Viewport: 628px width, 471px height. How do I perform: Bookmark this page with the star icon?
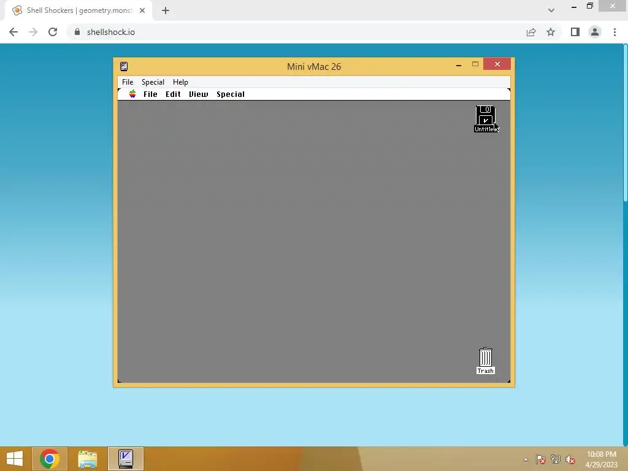pyautogui.click(x=551, y=32)
